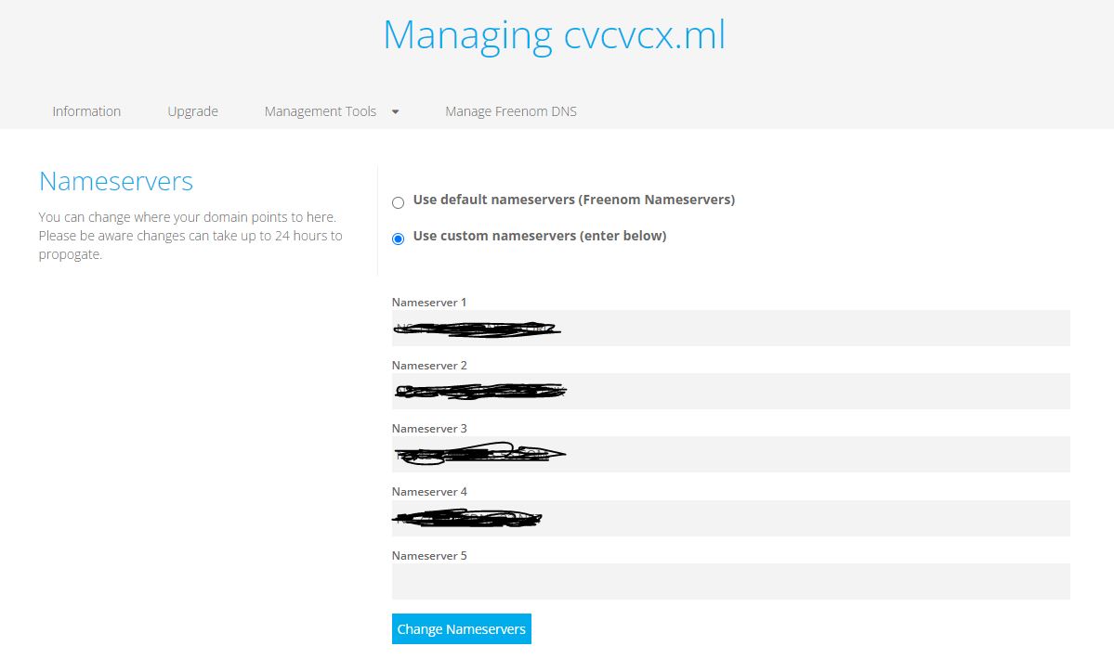Open the Management Tools menu
Image resolution: width=1114 pixels, height=672 pixels.
(x=321, y=111)
